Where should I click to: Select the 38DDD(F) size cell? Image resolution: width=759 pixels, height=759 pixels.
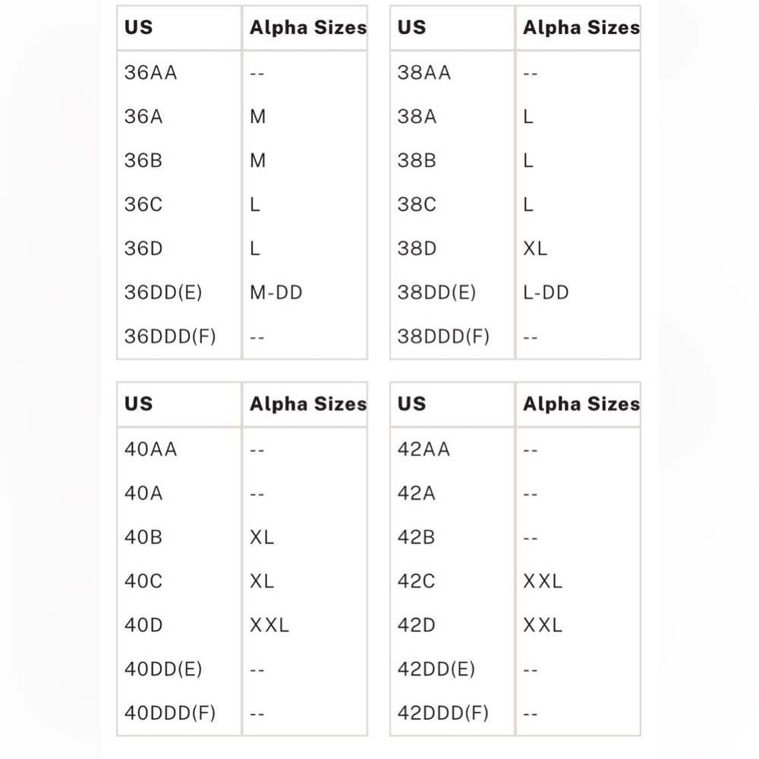point(443,337)
